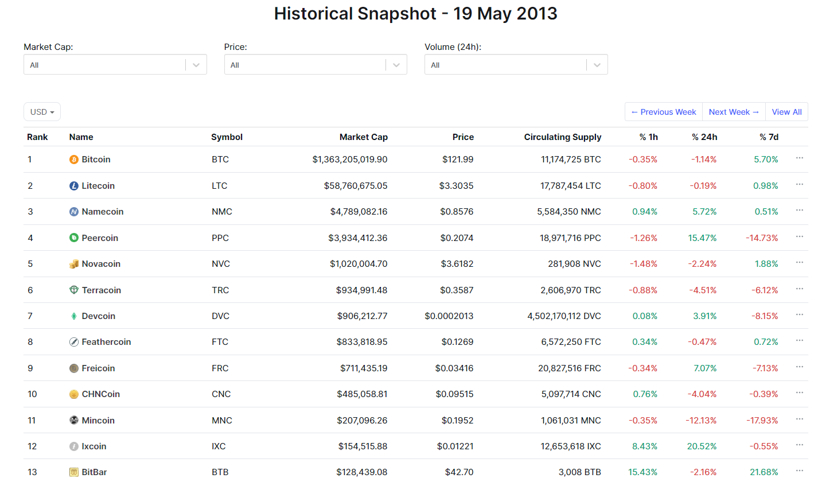Screen dimensions: 814x482
Task: Click Peercoin 24h change 15.47%
Action: click(x=703, y=238)
